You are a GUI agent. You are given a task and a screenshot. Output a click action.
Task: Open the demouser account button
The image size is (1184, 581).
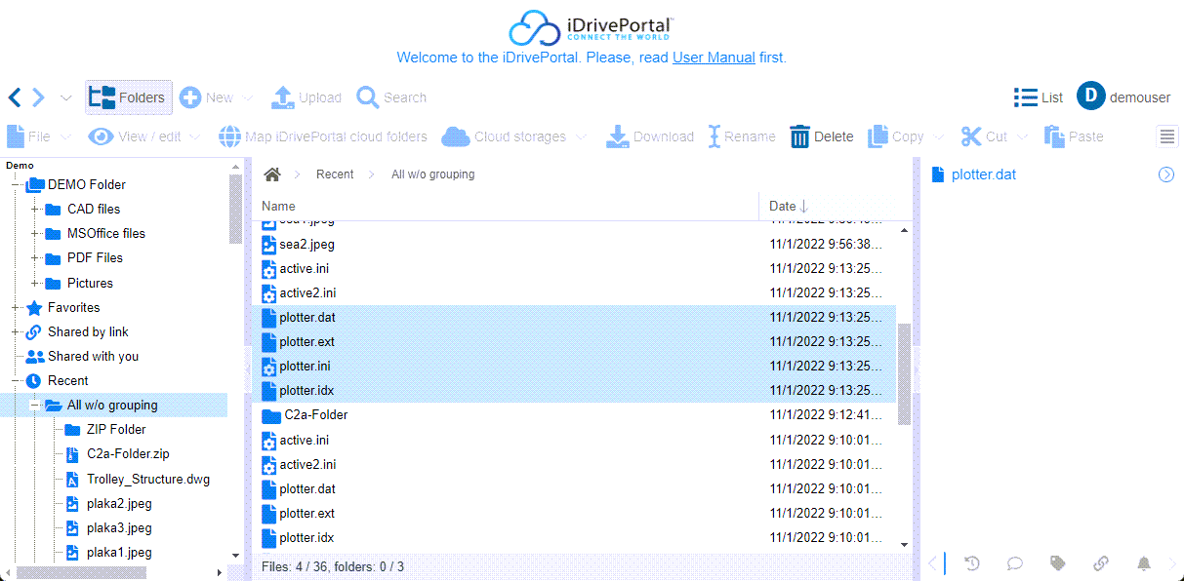point(1123,97)
